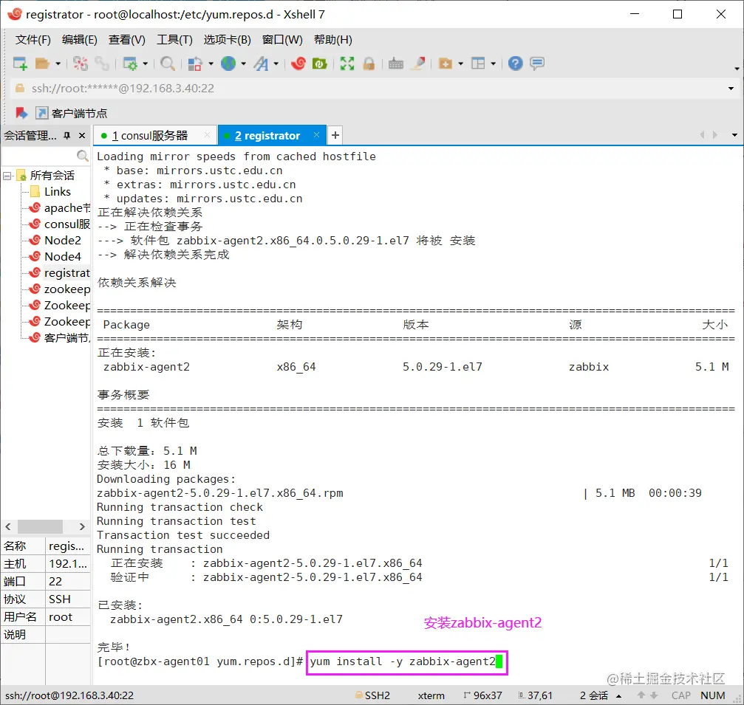This screenshot has width=744, height=705.
Task: Click the download arrow in status bar
Action: (x=654, y=695)
